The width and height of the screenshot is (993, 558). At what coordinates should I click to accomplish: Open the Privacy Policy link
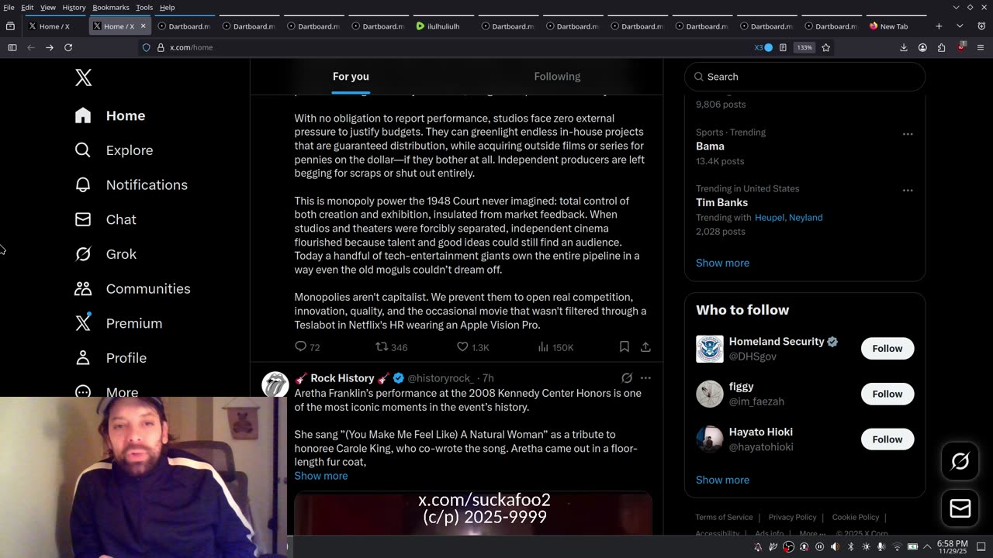coord(792,517)
